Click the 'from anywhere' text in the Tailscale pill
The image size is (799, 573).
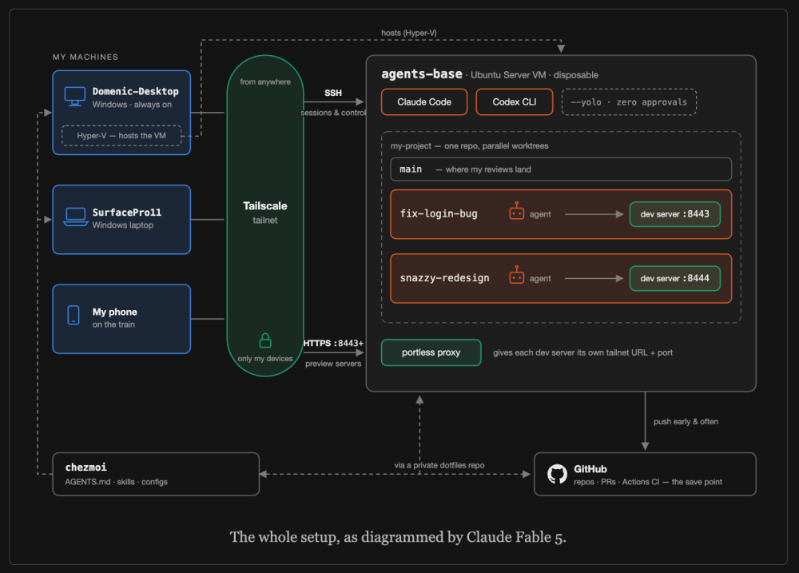click(265, 82)
